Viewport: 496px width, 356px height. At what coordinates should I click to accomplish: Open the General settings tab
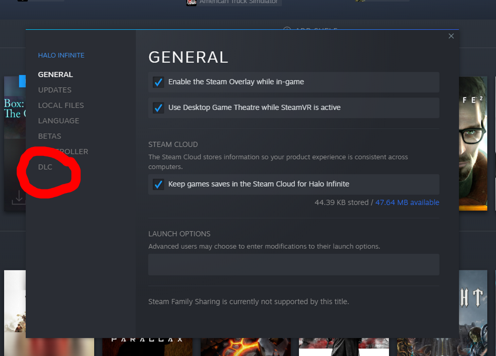pos(56,74)
